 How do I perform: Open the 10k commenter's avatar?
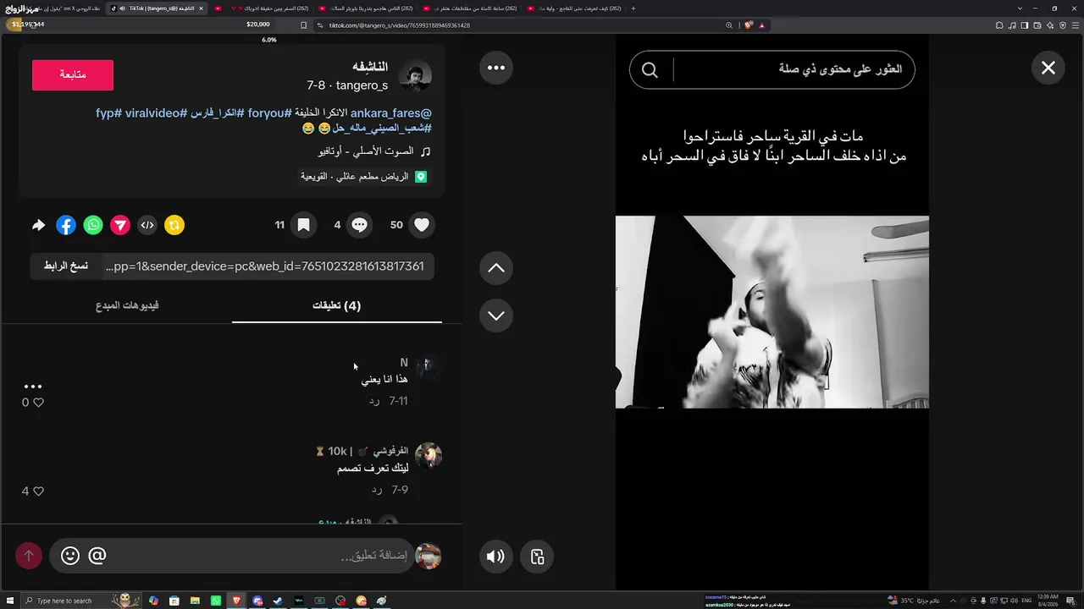tap(428, 455)
